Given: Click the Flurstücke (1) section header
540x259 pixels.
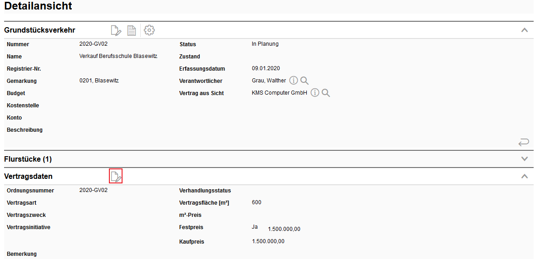Looking at the screenshot, I should tap(28, 159).
